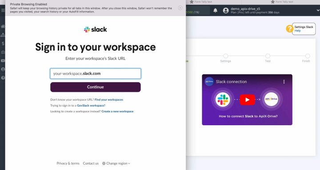Click the Slack logo
This screenshot has width=320, height=170.
(95, 30)
